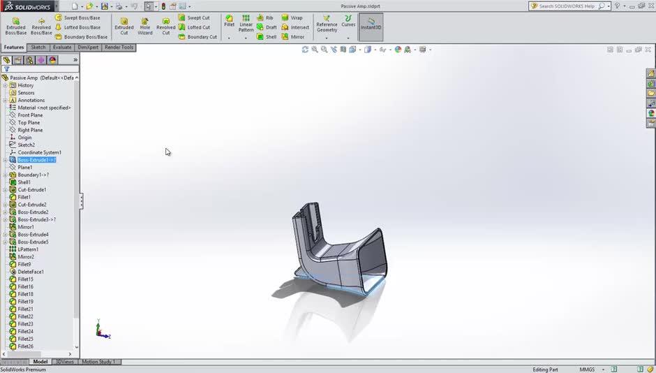Viewport: 656px width, 373px height.
Task: Select Front Plane in feature tree
Action: point(29,115)
